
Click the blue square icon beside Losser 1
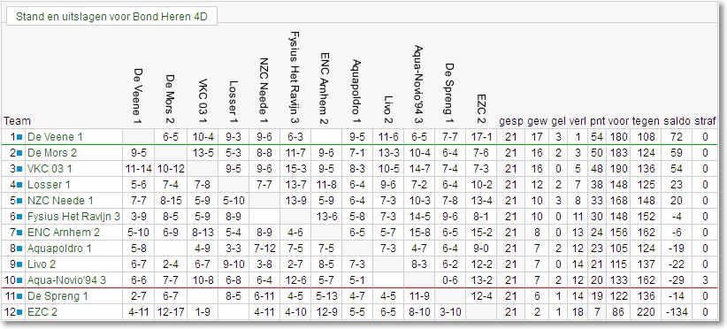pyautogui.click(x=19, y=185)
